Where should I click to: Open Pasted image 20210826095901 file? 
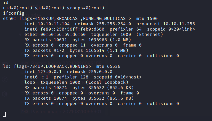click(x=66, y=112)
